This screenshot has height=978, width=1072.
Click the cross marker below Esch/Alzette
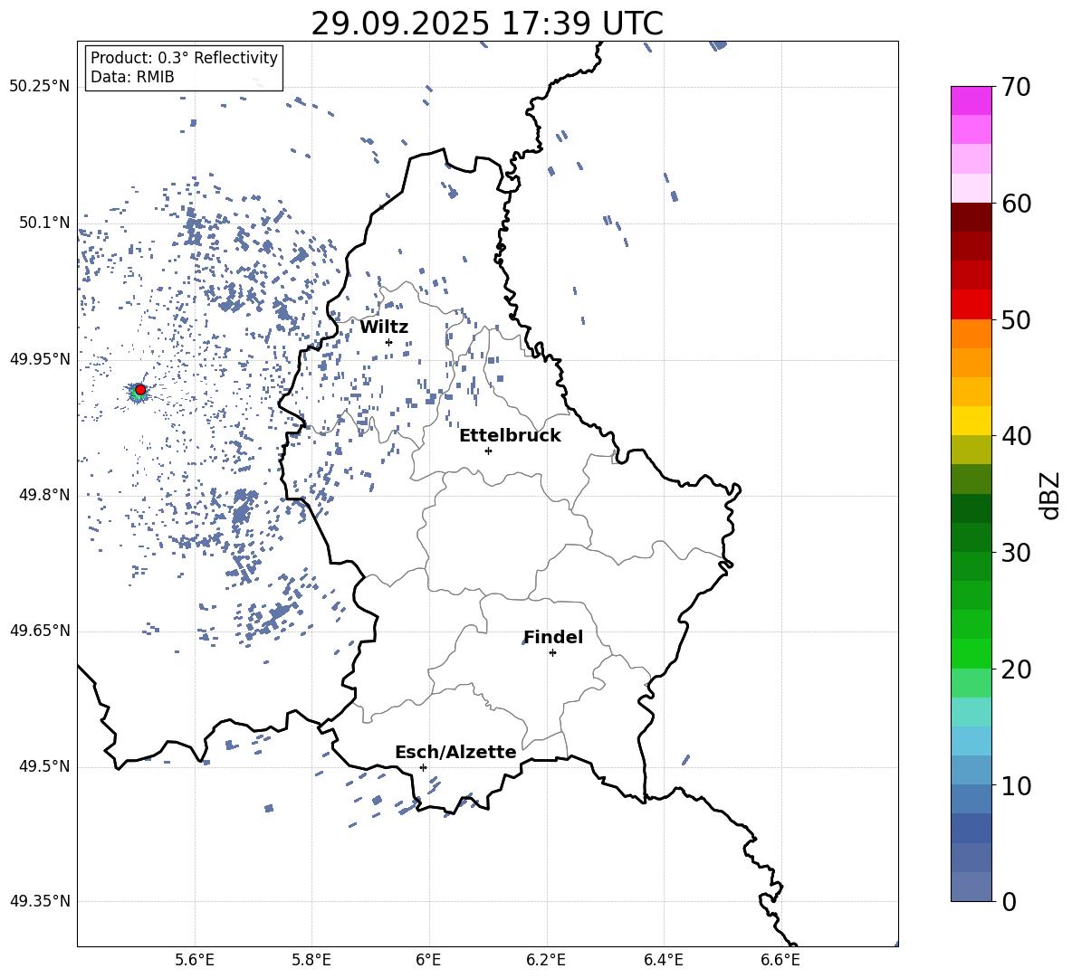423,767
